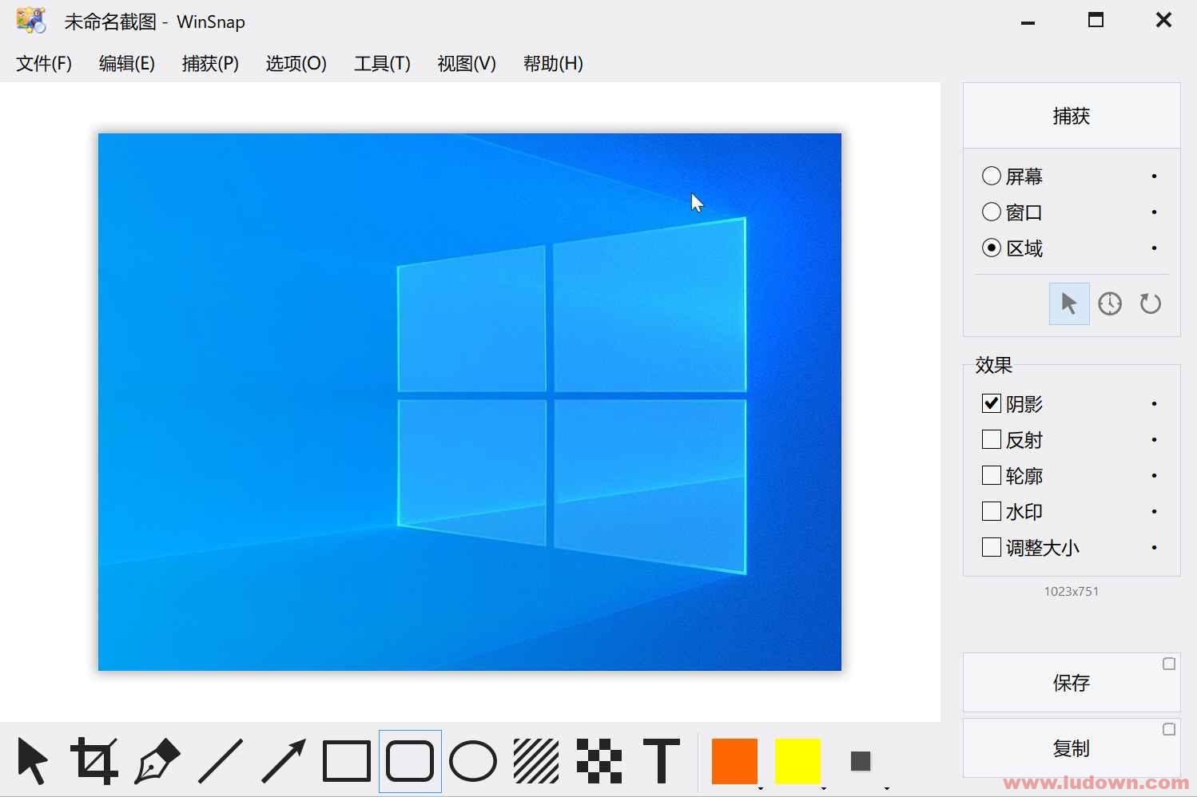This screenshot has width=1197, height=797.
Task: Click the 保存 save button
Action: coord(1072,683)
